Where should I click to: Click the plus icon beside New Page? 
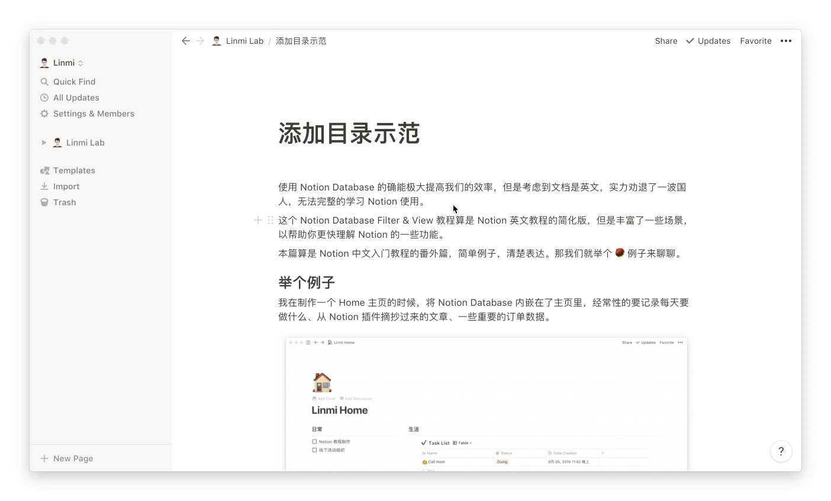tap(44, 458)
